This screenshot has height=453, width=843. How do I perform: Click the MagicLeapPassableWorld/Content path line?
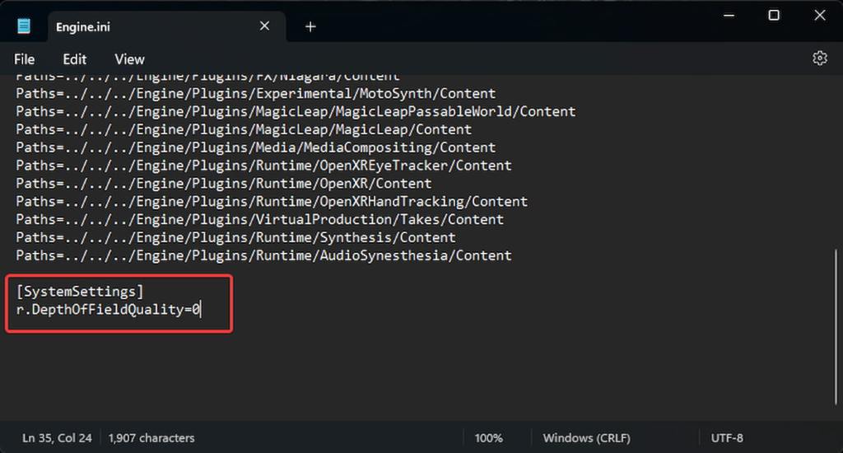(x=296, y=111)
